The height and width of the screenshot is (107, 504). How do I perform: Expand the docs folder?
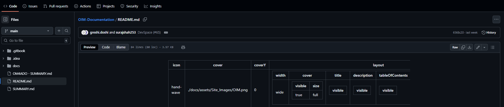(3, 66)
